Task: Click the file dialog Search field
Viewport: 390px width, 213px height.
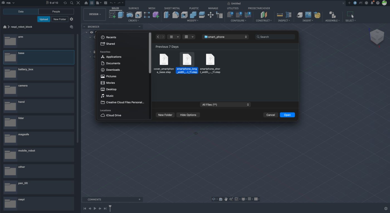Action: point(275,37)
